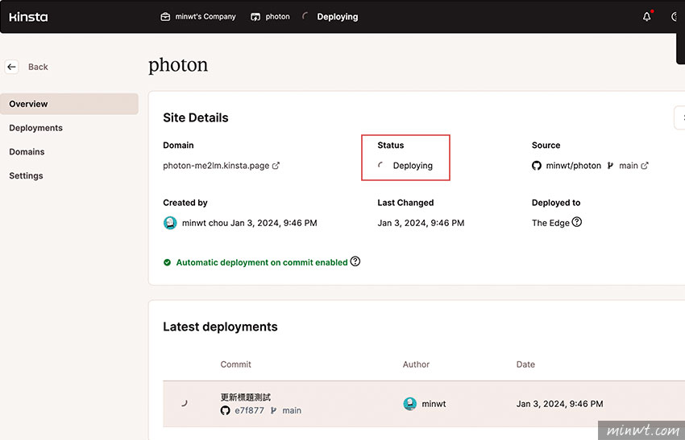This screenshot has width=685, height=440.
Task: Click The Edge text
Action: point(550,223)
